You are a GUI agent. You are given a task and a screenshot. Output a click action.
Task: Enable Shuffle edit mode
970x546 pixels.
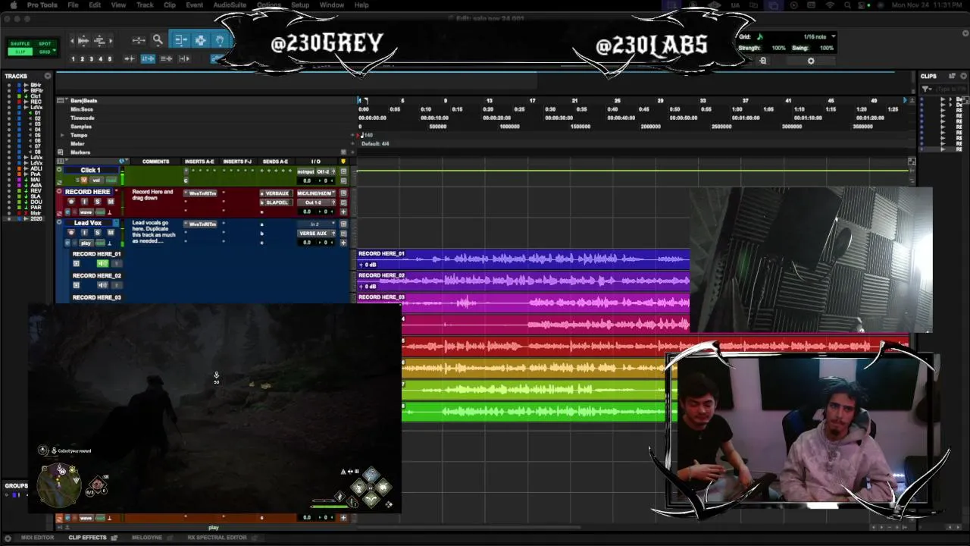(x=20, y=44)
